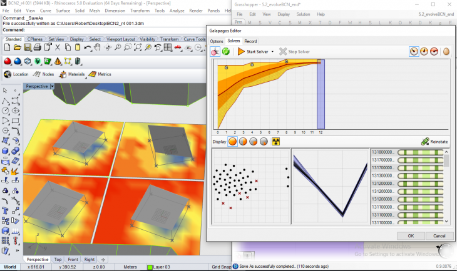Click the Location globe icon

click(x=8, y=74)
